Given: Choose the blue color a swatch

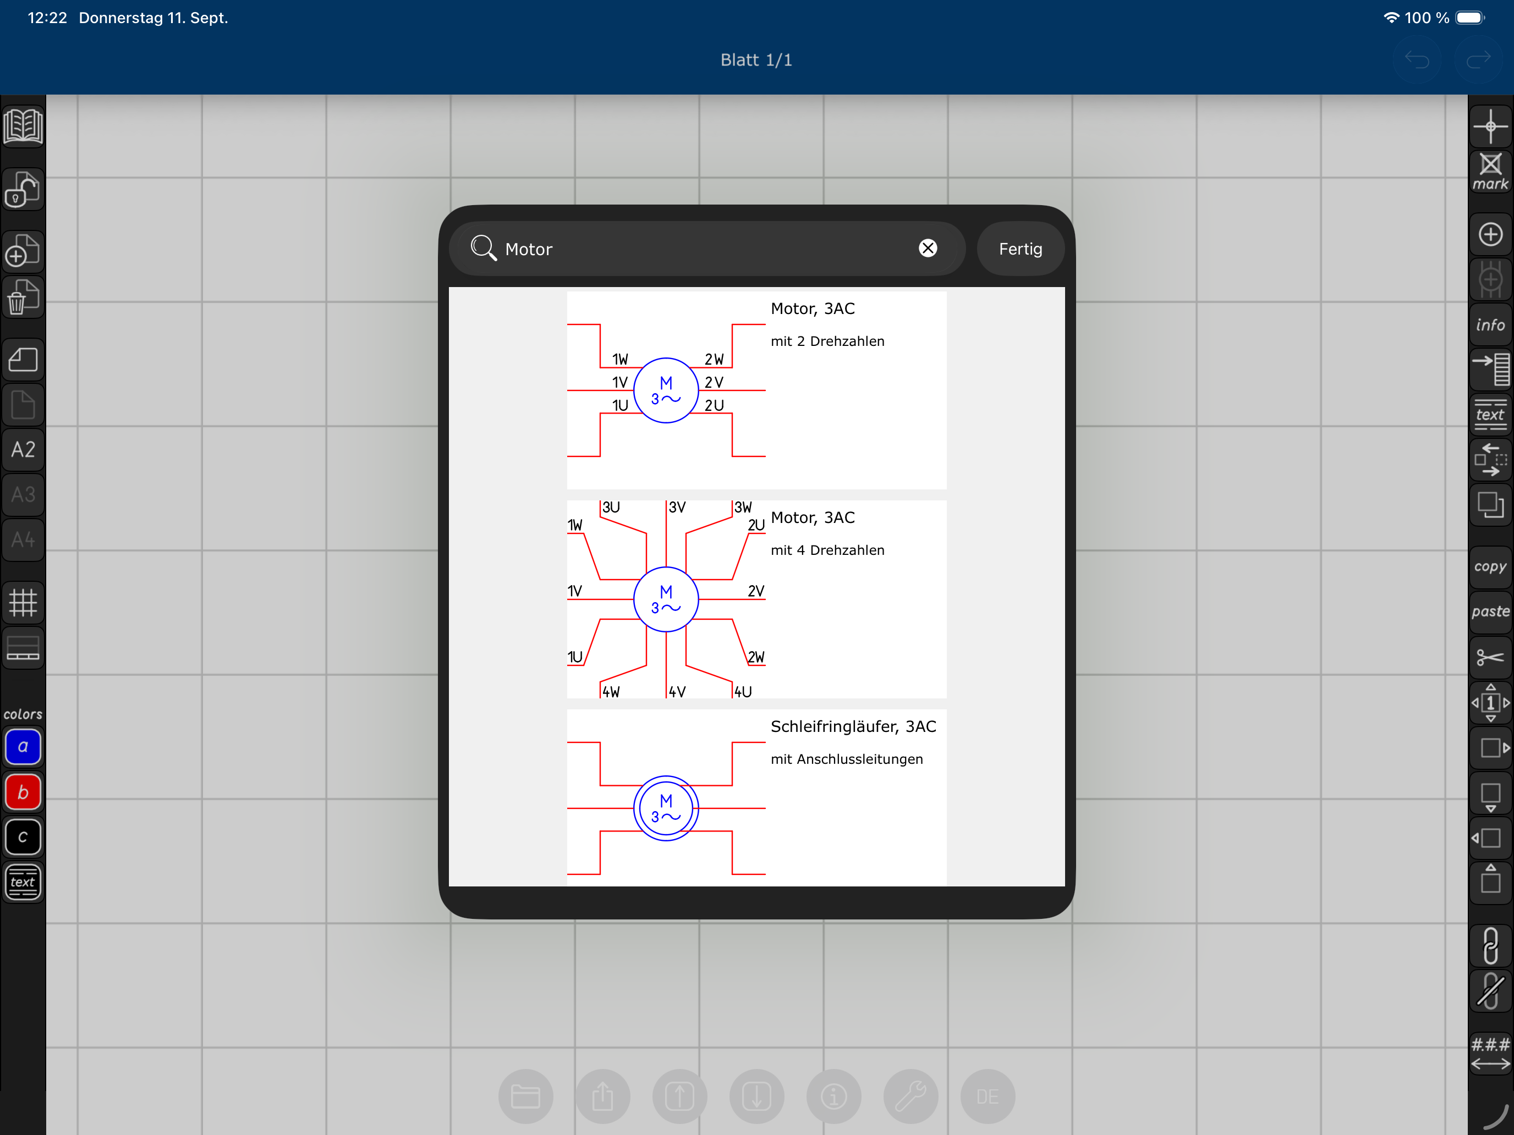Looking at the screenshot, I should pyautogui.click(x=23, y=747).
